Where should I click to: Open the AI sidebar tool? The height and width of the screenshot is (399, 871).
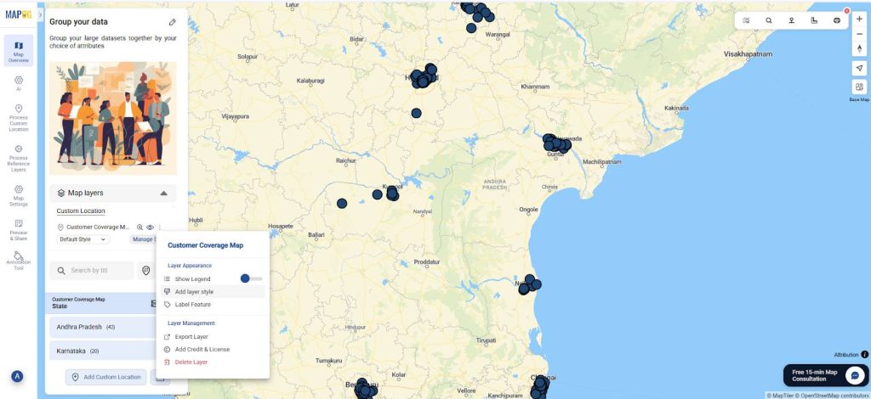19,83
